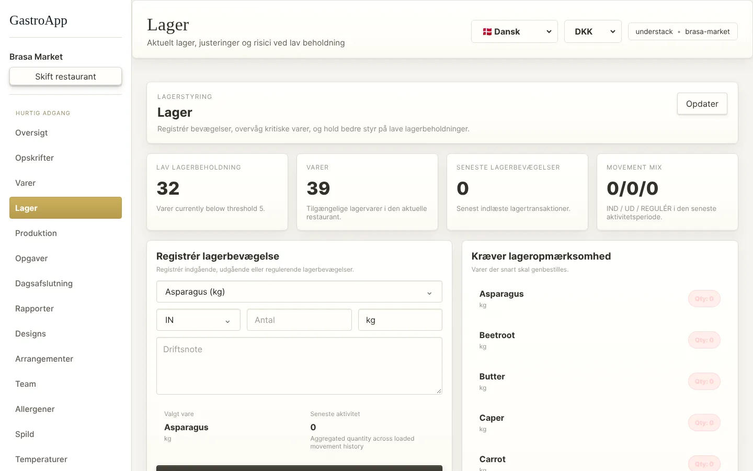This screenshot has width=753, height=471.
Task: Click the Seneste aktivitet value 0
Action: click(x=313, y=428)
